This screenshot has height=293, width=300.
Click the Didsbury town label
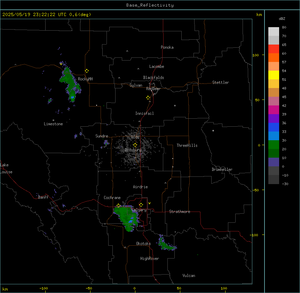(133, 150)
